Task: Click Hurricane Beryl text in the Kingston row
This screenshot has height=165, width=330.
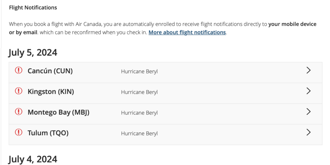Action: [139, 92]
